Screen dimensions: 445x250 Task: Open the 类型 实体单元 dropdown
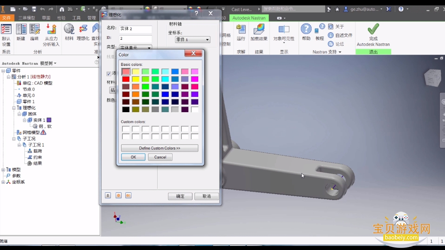[x=135, y=48]
